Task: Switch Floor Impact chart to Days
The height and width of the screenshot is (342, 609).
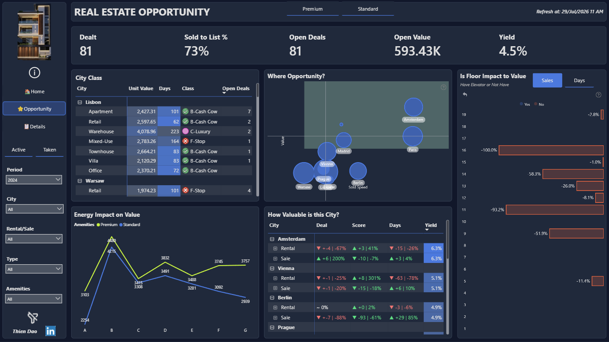Action: point(579,80)
